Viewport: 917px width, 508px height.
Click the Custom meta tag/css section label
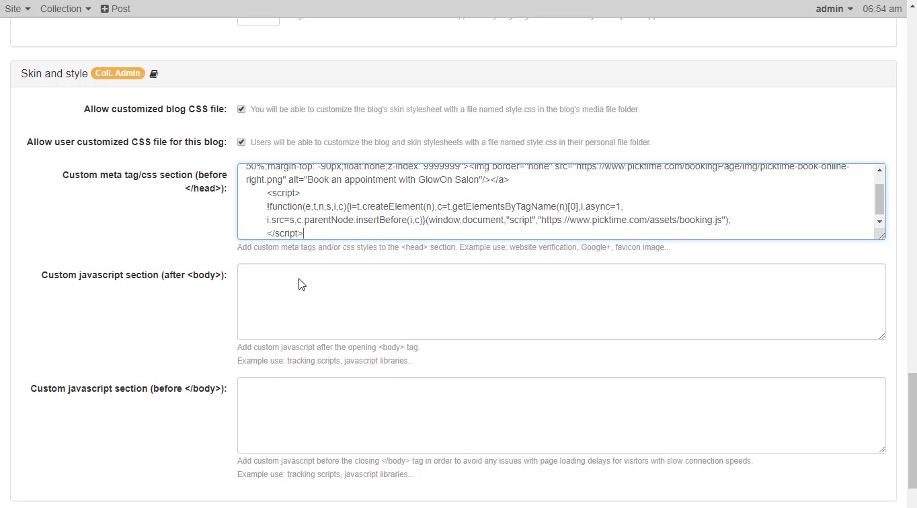tap(145, 181)
